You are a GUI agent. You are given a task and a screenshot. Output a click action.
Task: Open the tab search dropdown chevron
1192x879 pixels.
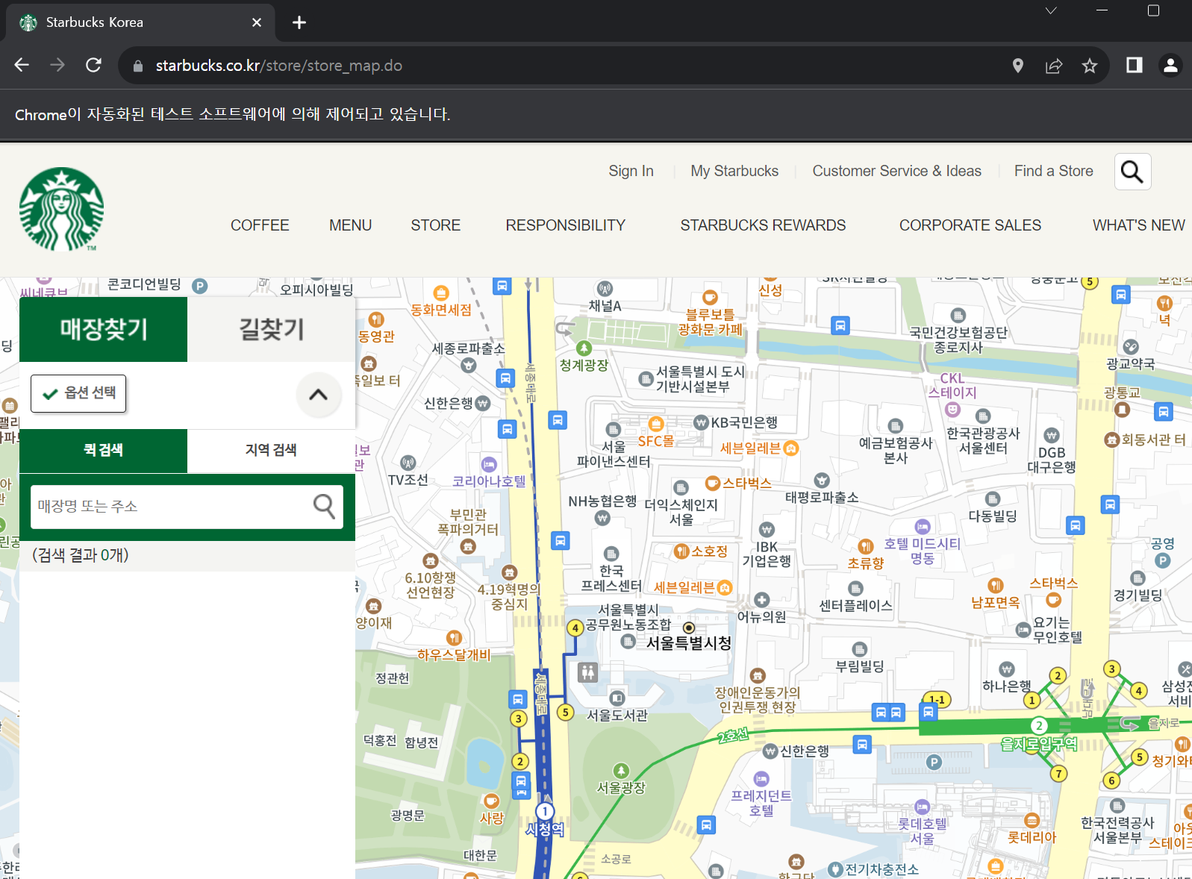click(1051, 10)
